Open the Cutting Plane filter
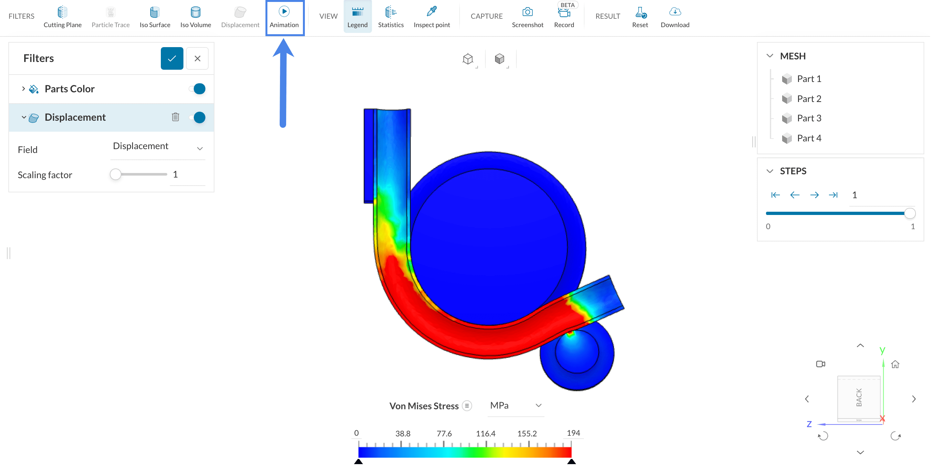932x468 pixels. point(63,17)
